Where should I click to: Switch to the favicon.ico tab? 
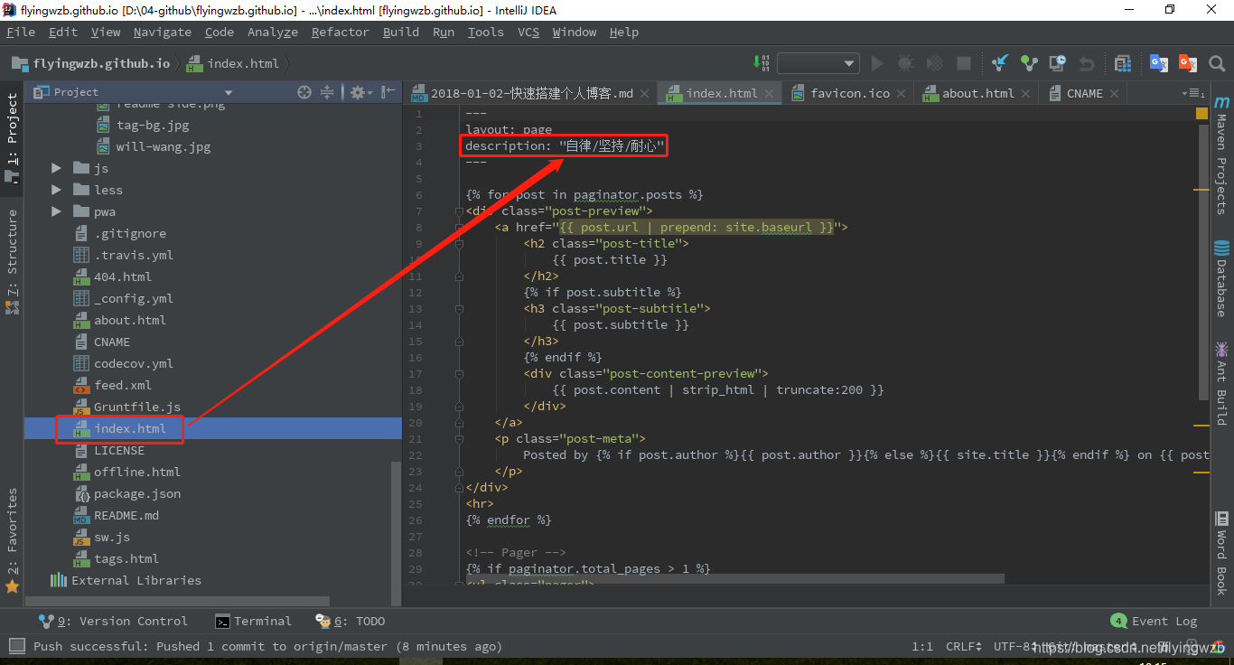coord(849,93)
